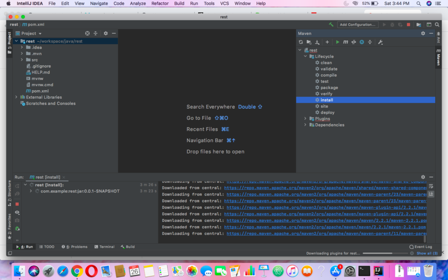The width and height of the screenshot is (448, 280).
Task: Open the VCS menu
Action: click(x=224, y=3)
